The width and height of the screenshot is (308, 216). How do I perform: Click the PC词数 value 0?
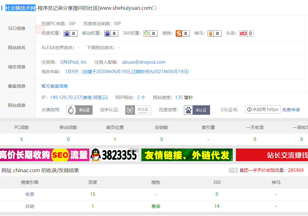pos(22,139)
